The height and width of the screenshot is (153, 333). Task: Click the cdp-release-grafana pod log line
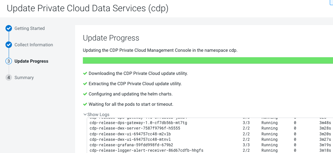(x=131, y=145)
